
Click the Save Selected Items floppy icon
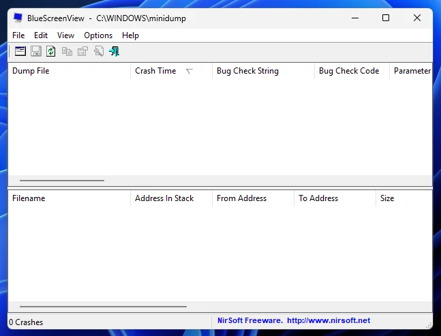(36, 51)
